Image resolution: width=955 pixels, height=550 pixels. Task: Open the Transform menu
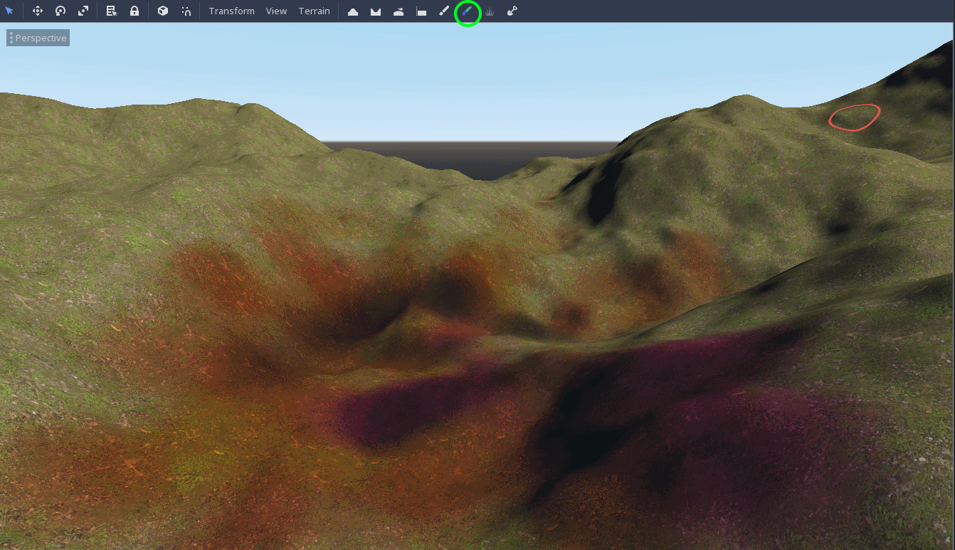[x=231, y=11]
